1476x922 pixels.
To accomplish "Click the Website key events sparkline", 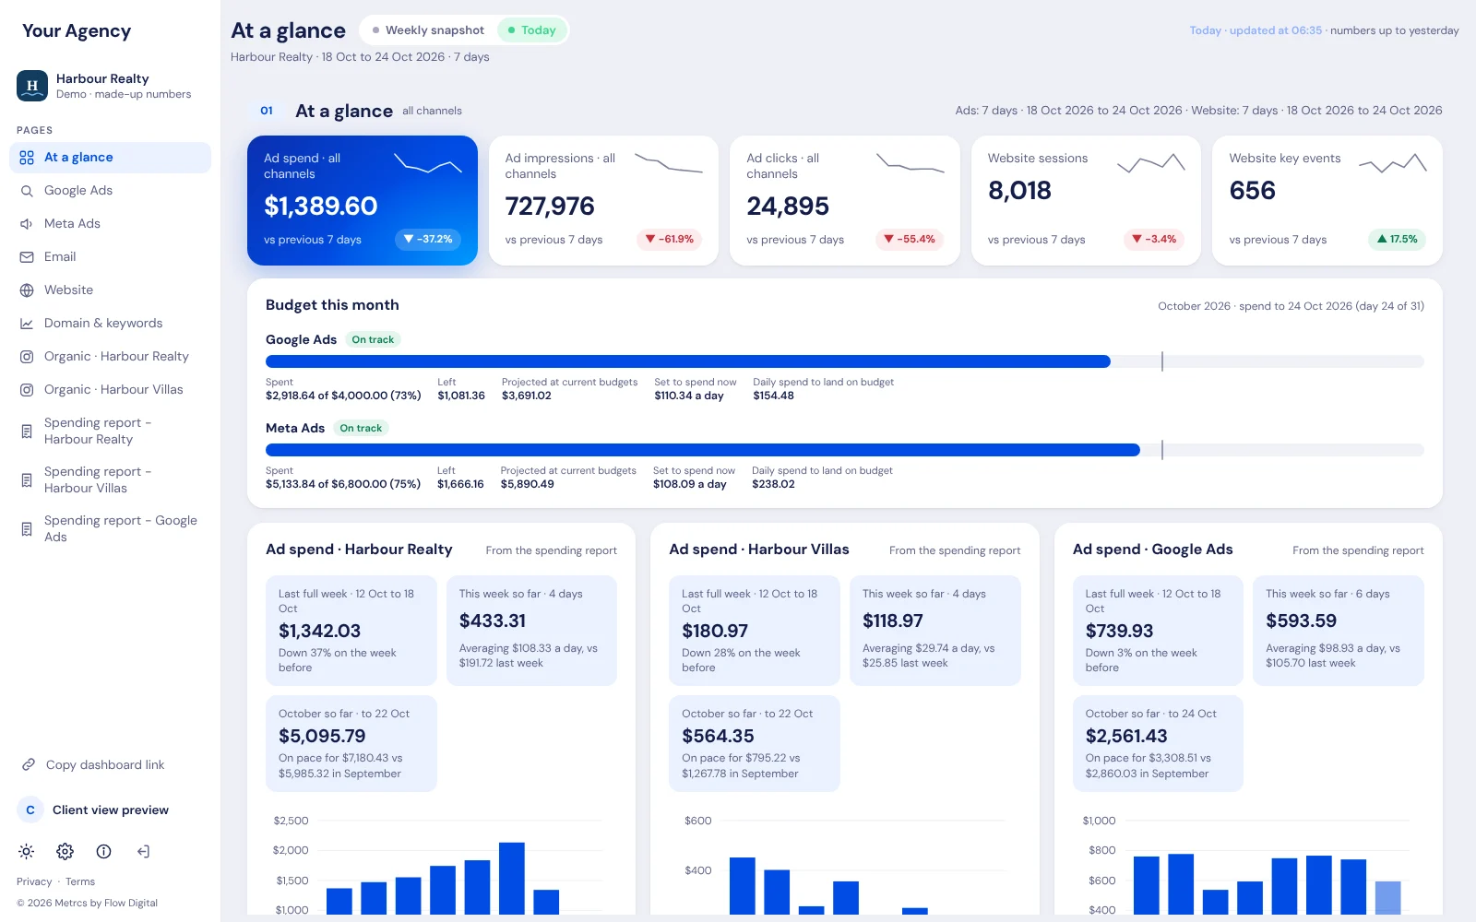I will (1393, 164).
